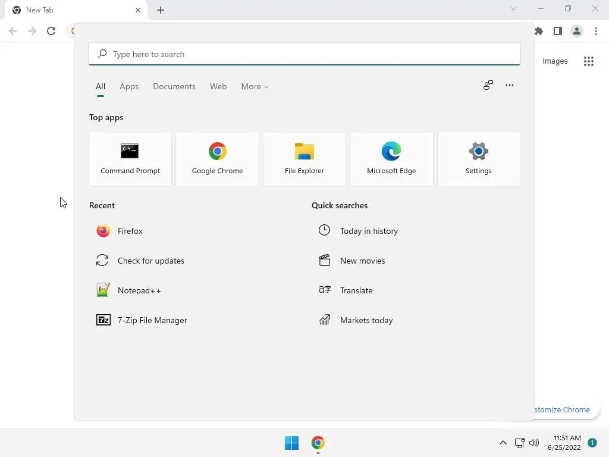Open network status tray icon
Viewport: 609px width, 457px height.
click(x=519, y=443)
